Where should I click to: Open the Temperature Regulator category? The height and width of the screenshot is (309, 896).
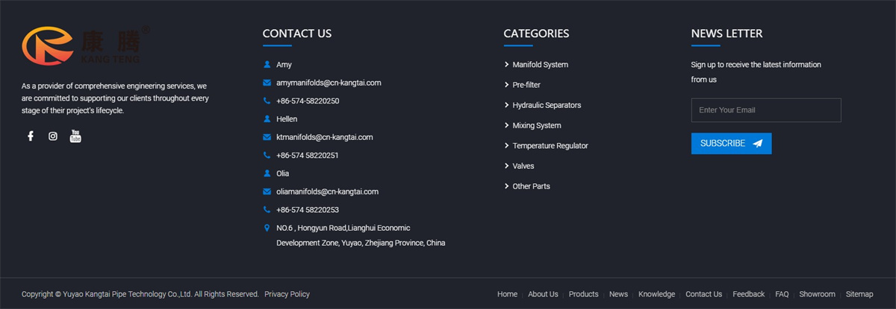(550, 146)
